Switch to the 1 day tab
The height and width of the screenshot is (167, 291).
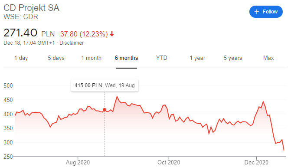click(x=21, y=58)
